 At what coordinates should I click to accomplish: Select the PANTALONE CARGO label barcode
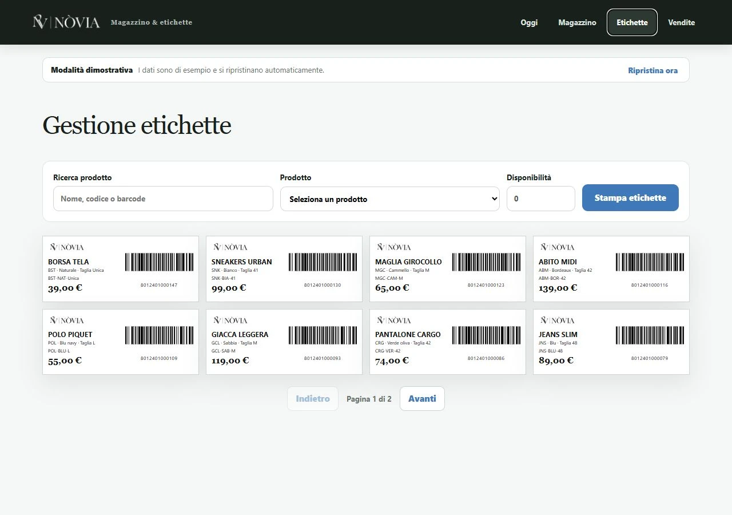click(486, 335)
